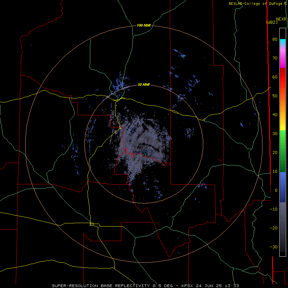Click the "50 NMI" range ring label
Screen dimensions: 288x288
(144, 85)
